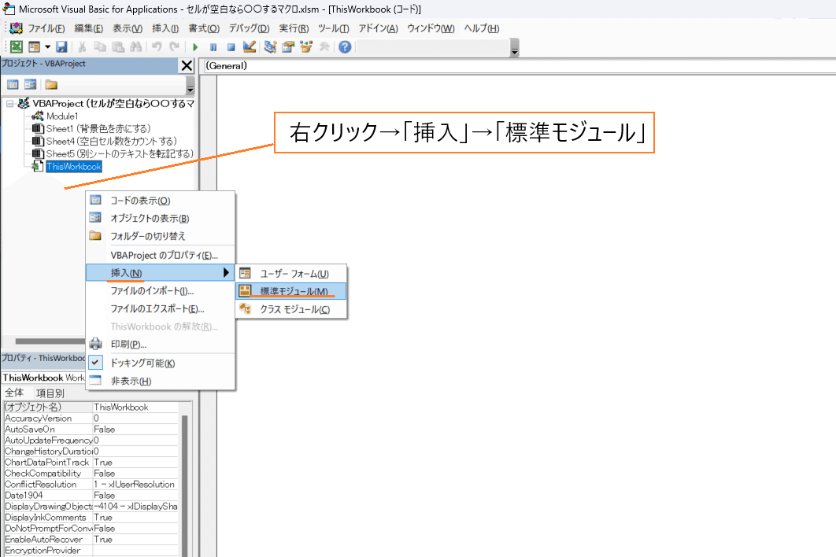Click View Code icon in project pane

(x=13, y=85)
